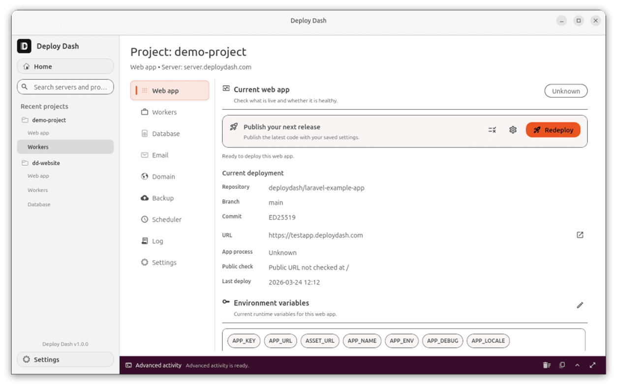Open Web app under demo-project

tap(65, 133)
